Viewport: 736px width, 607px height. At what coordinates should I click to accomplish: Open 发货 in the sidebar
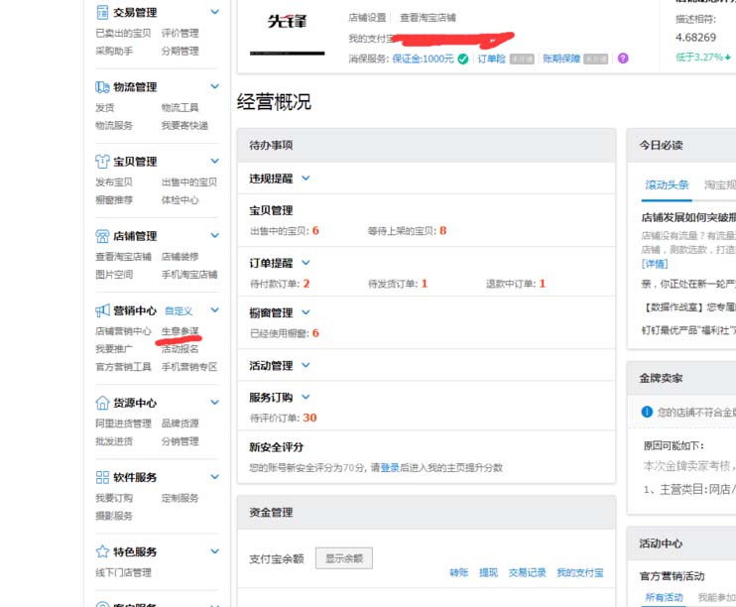pyautogui.click(x=105, y=108)
